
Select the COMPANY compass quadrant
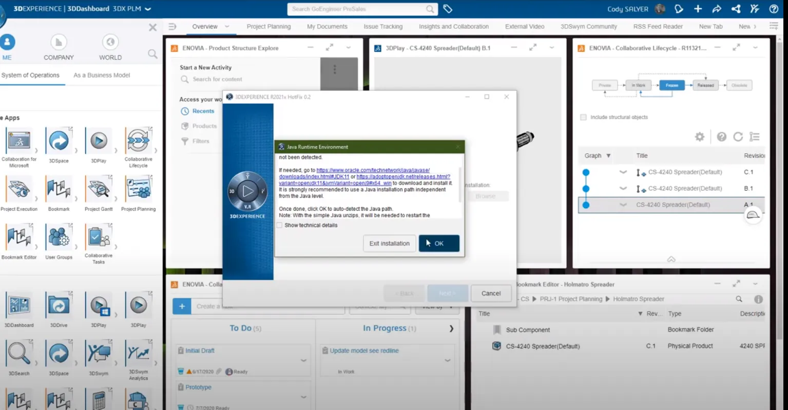tap(59, 48)
